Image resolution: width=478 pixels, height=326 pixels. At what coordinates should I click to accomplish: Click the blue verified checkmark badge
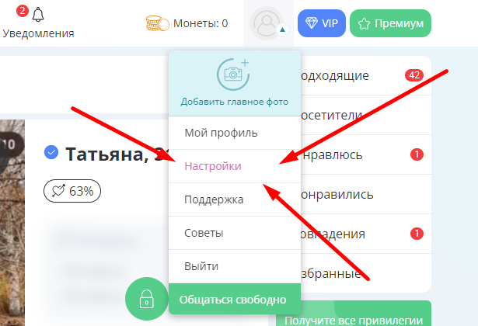point(51,152)
